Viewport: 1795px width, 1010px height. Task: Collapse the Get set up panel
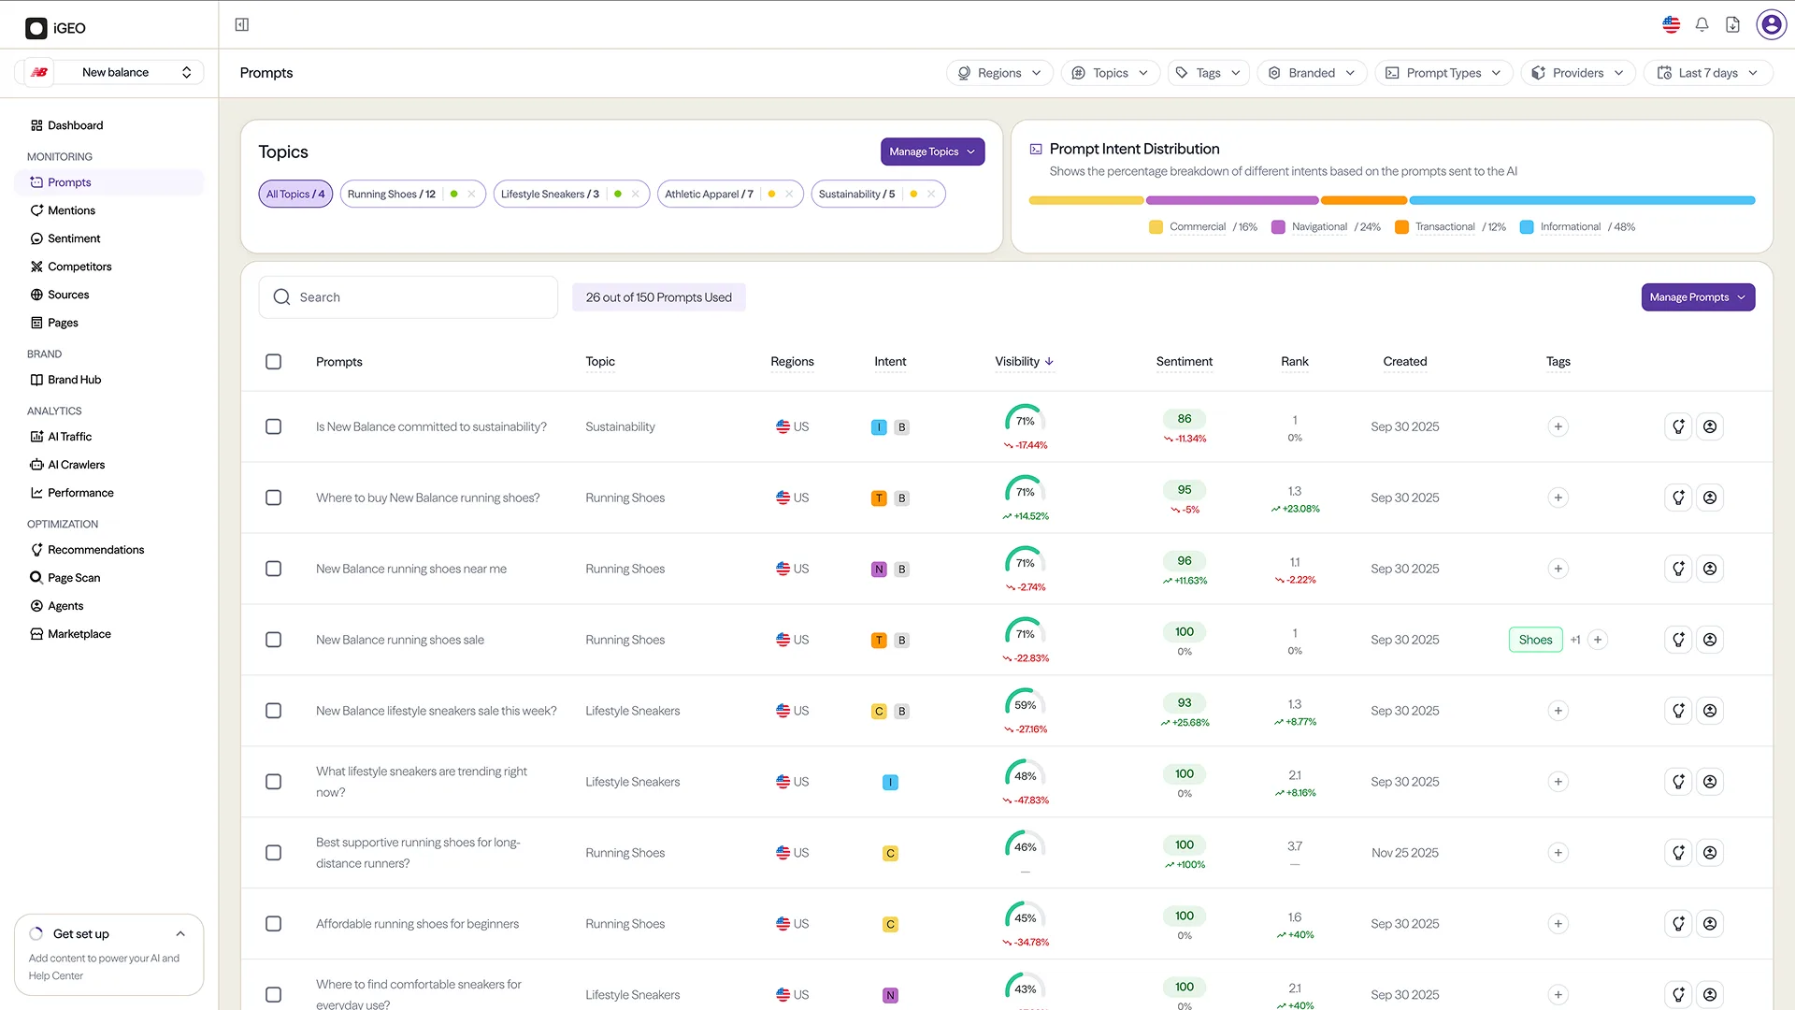click(180, 934)
